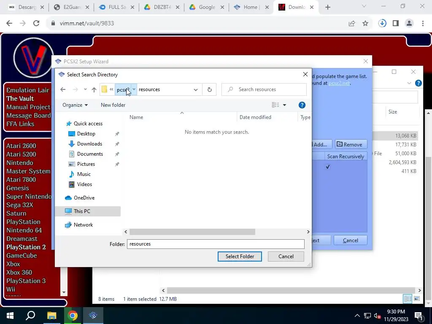Click the pcsx2 breadcrumb segment
Screen dimensions: 432x324
[123, 89]
